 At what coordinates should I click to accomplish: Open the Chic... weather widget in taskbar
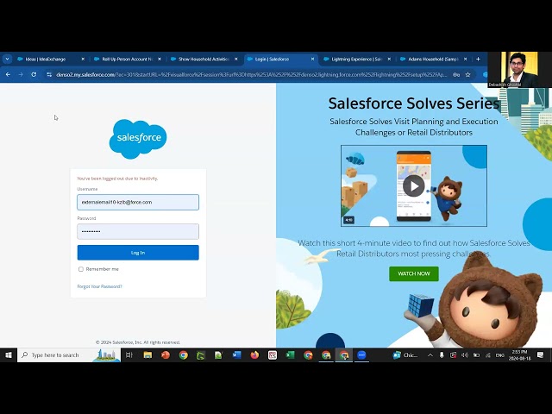point(405,354)
